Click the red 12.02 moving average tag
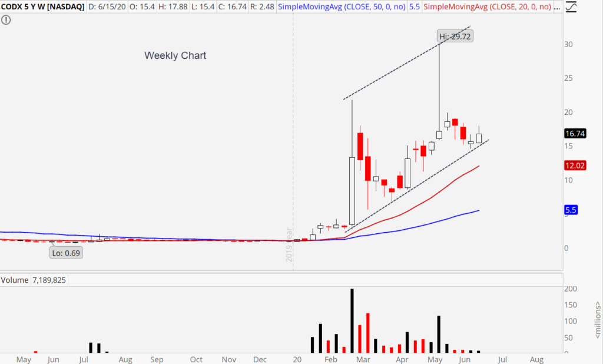The height and width of the screenshot is (364, 603). click(575, 166)
